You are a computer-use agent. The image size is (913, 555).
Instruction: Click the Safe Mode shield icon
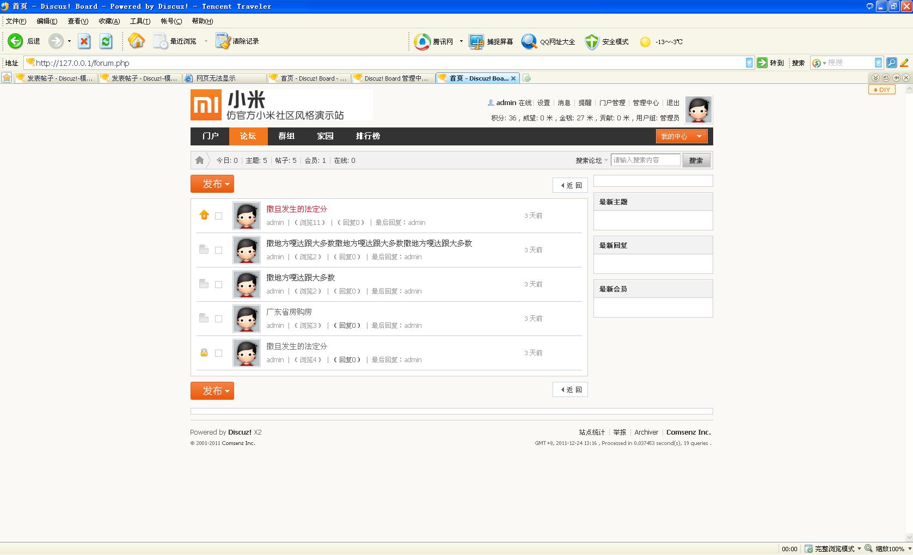[592, 42]
